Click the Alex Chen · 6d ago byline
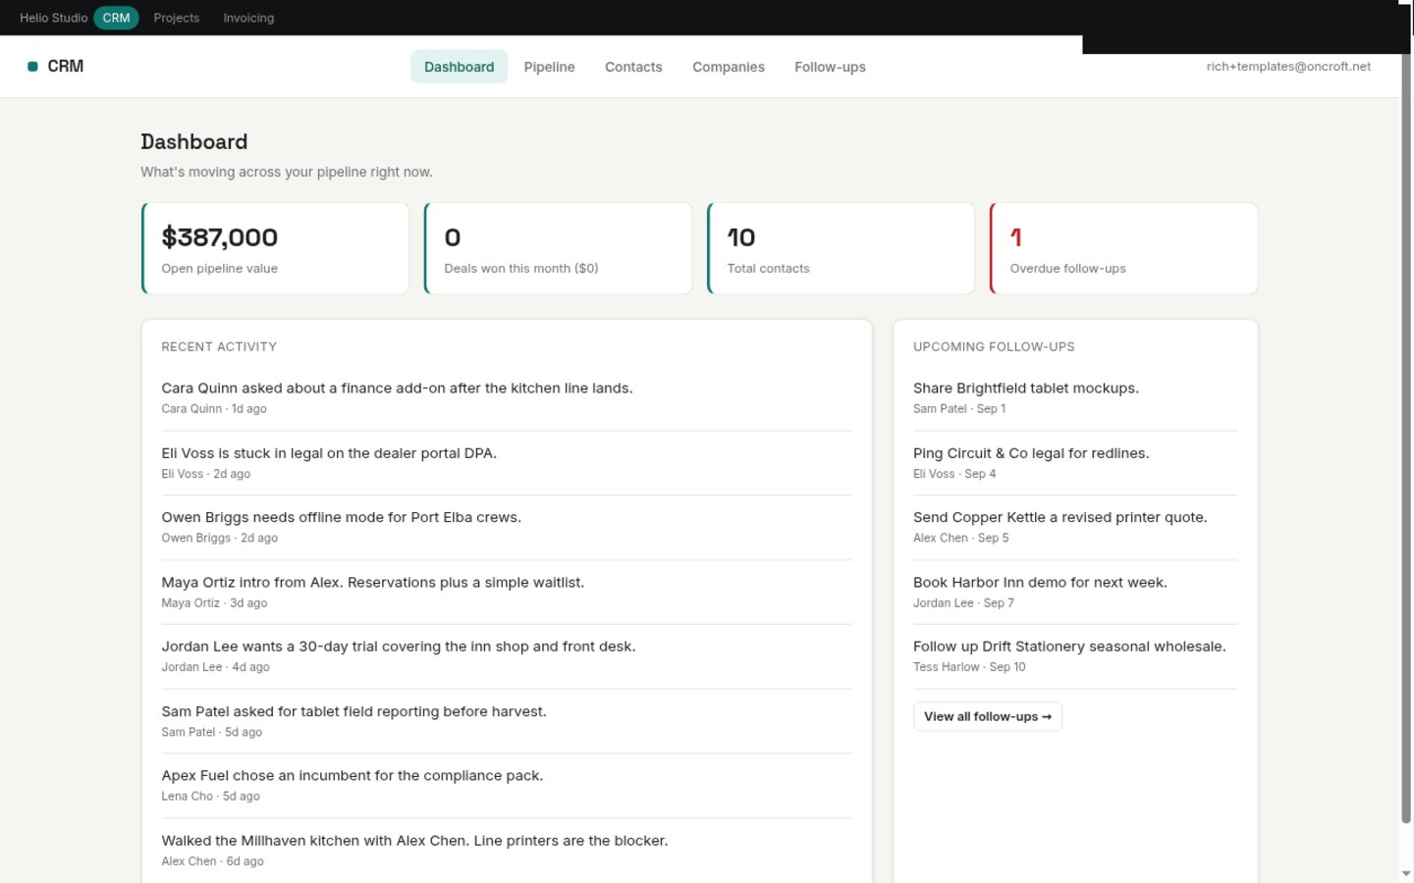The height and width of the screenshot is (883, 1414). click(x=212, y=861)
